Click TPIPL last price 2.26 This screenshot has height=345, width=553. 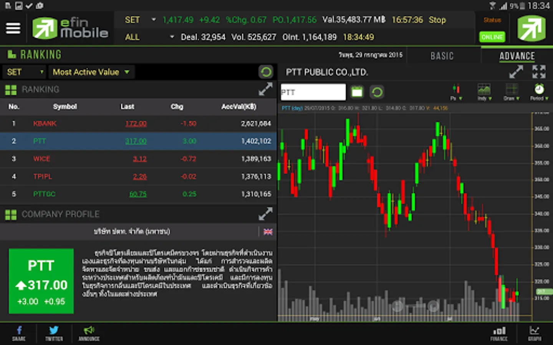pyautogui.click(x=140, y=176)
